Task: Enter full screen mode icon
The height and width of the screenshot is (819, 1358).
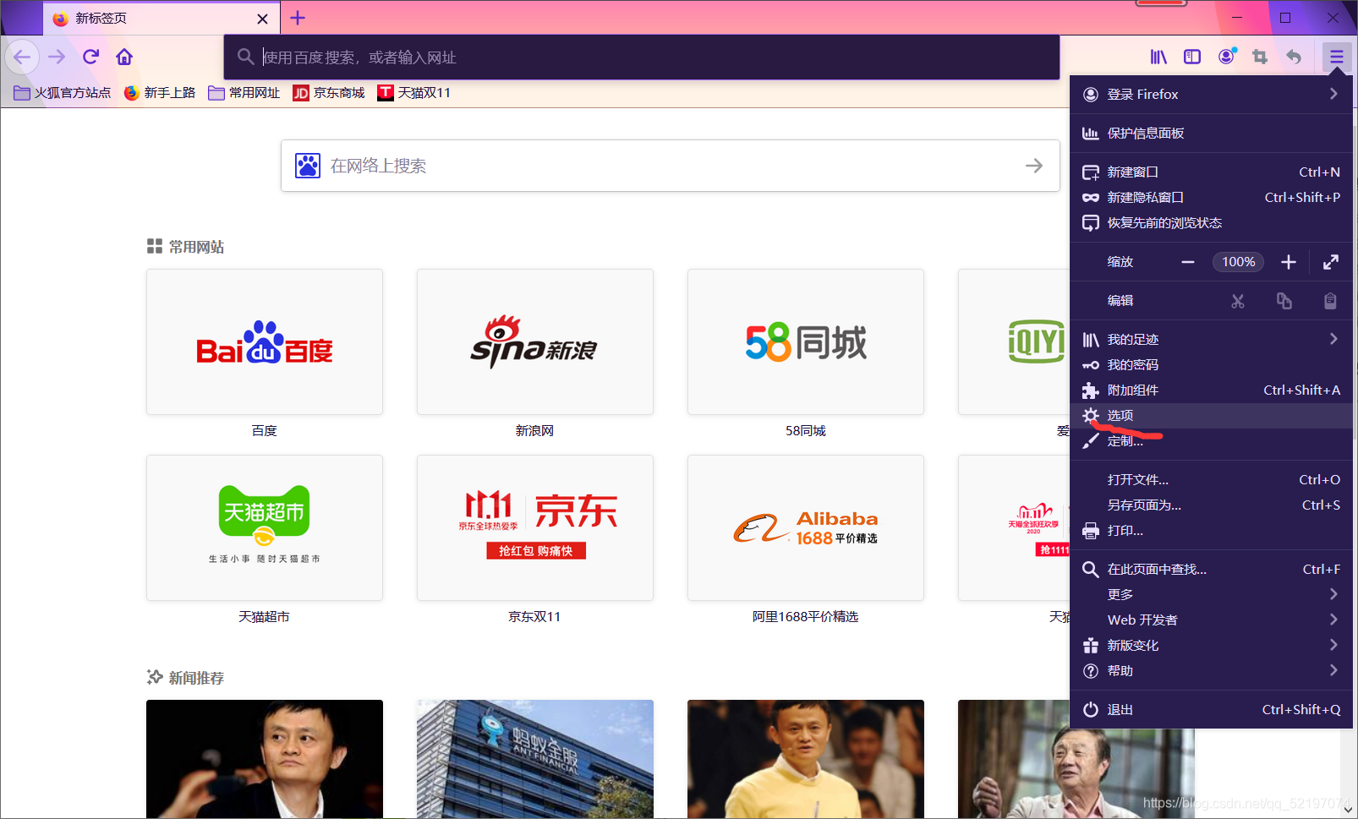Action: pos(1331,262)
